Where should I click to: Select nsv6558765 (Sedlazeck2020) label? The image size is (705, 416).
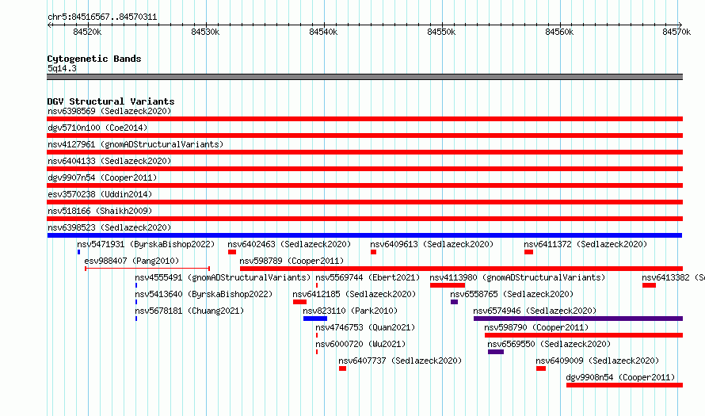pos(512,294)
